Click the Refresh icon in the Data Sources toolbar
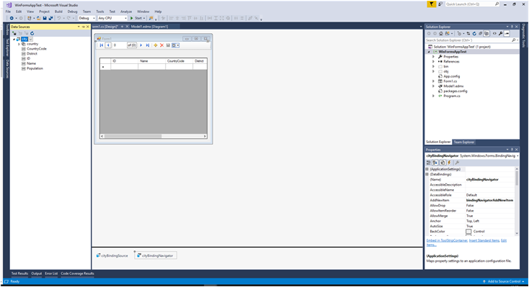 (32, 33)
